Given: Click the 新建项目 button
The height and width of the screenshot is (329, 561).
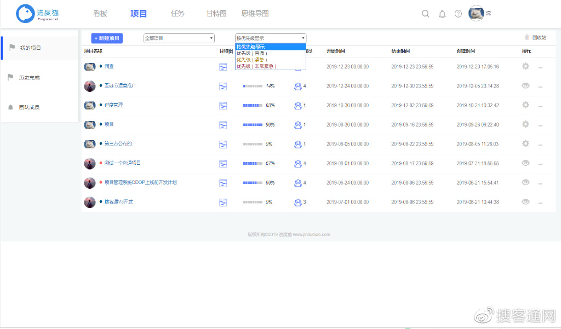Looking at the screenshot, I should click(107, 38).
